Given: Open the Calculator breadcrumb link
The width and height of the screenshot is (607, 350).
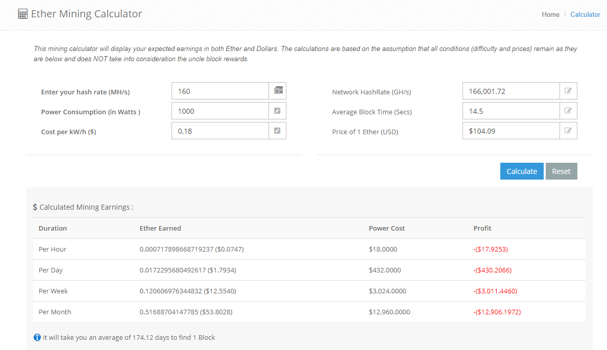Looking at the screenshot, I should pos(585,14).
